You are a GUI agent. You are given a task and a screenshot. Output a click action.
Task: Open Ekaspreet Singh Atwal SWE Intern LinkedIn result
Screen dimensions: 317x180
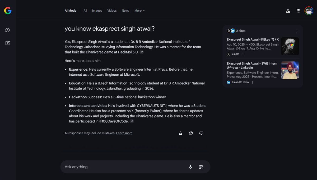point(252,66)
